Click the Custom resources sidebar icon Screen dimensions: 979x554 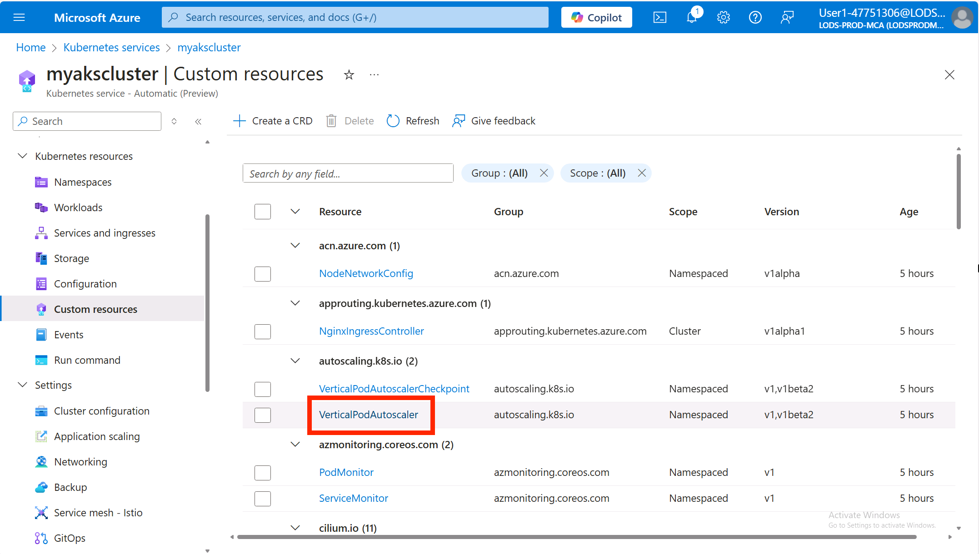pos(41,309)
